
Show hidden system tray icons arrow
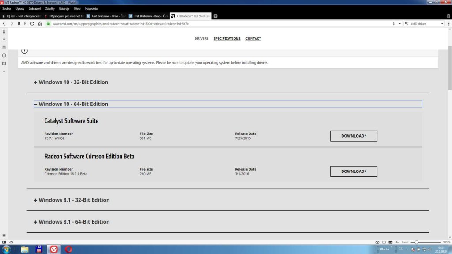click(407, 250)
